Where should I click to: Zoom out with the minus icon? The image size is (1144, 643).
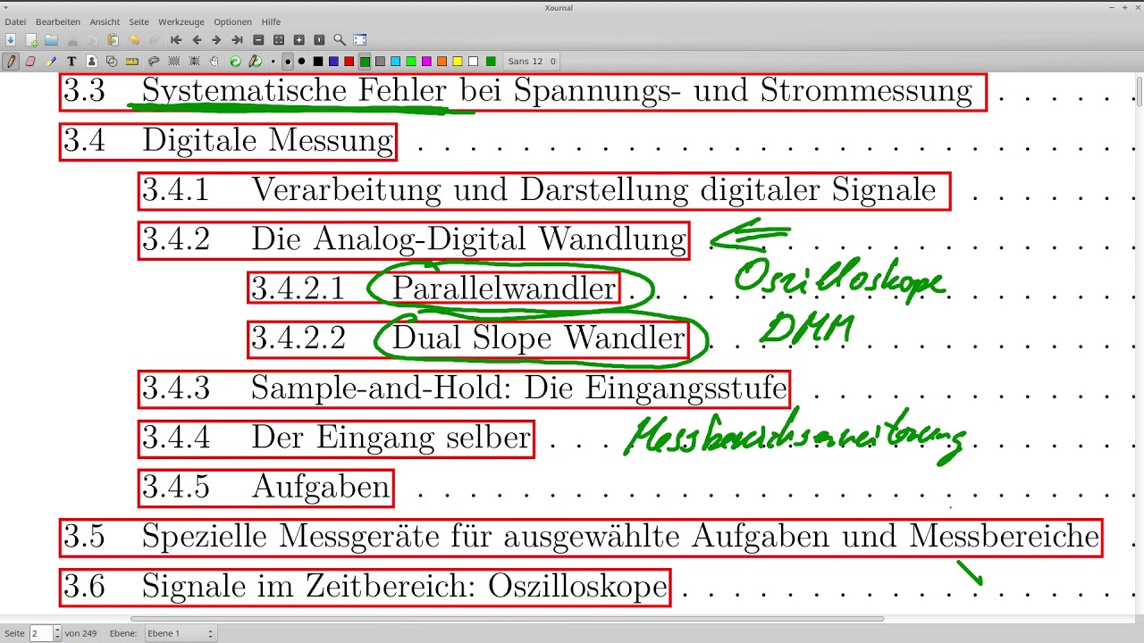258,40
